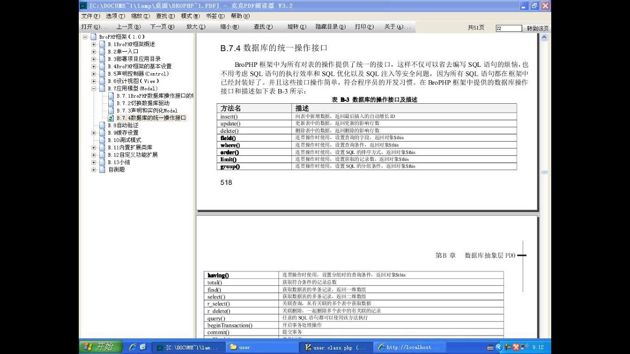Image resolution: width=630 pixels, height=354 pixels.
Task: Click the volume icon in the system tray
Action: (524, 348)
